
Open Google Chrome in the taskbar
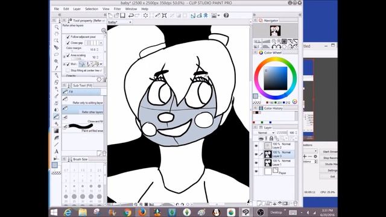[x=127, y=212]
